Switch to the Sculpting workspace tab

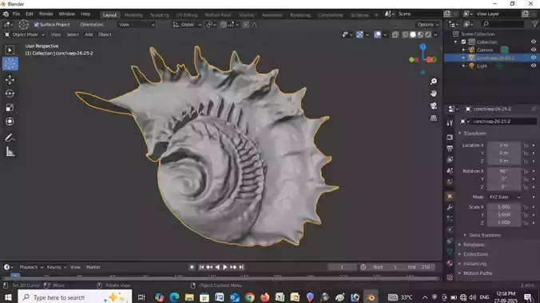(x=160, y=15)
